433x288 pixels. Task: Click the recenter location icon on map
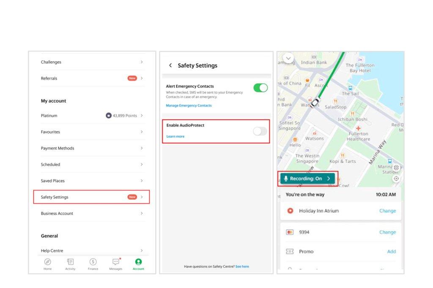pos(396,178)
